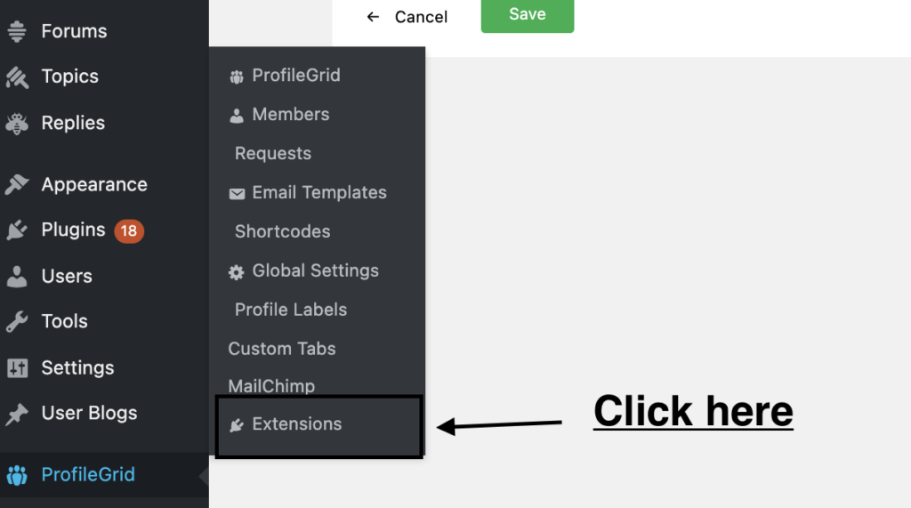The image size is (911, 508).
Task: Select Members from the submenu
Action: [290, 115]
